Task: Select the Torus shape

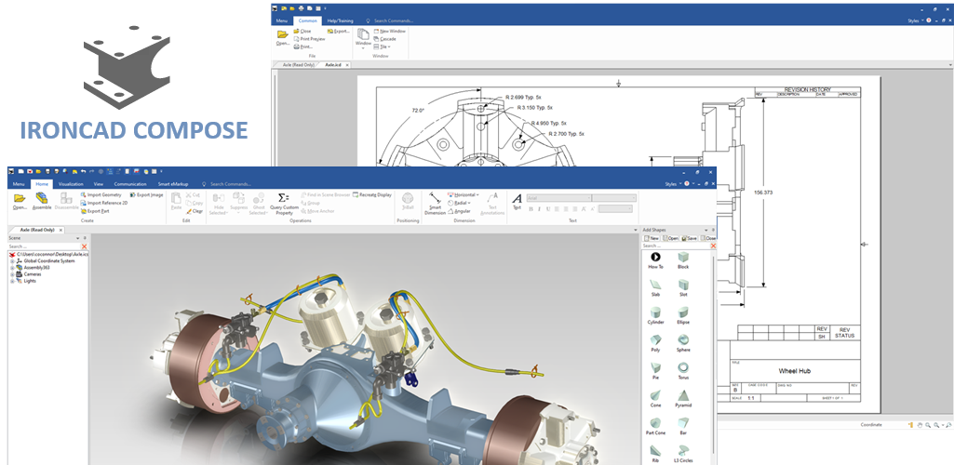Action: point(683,371)
